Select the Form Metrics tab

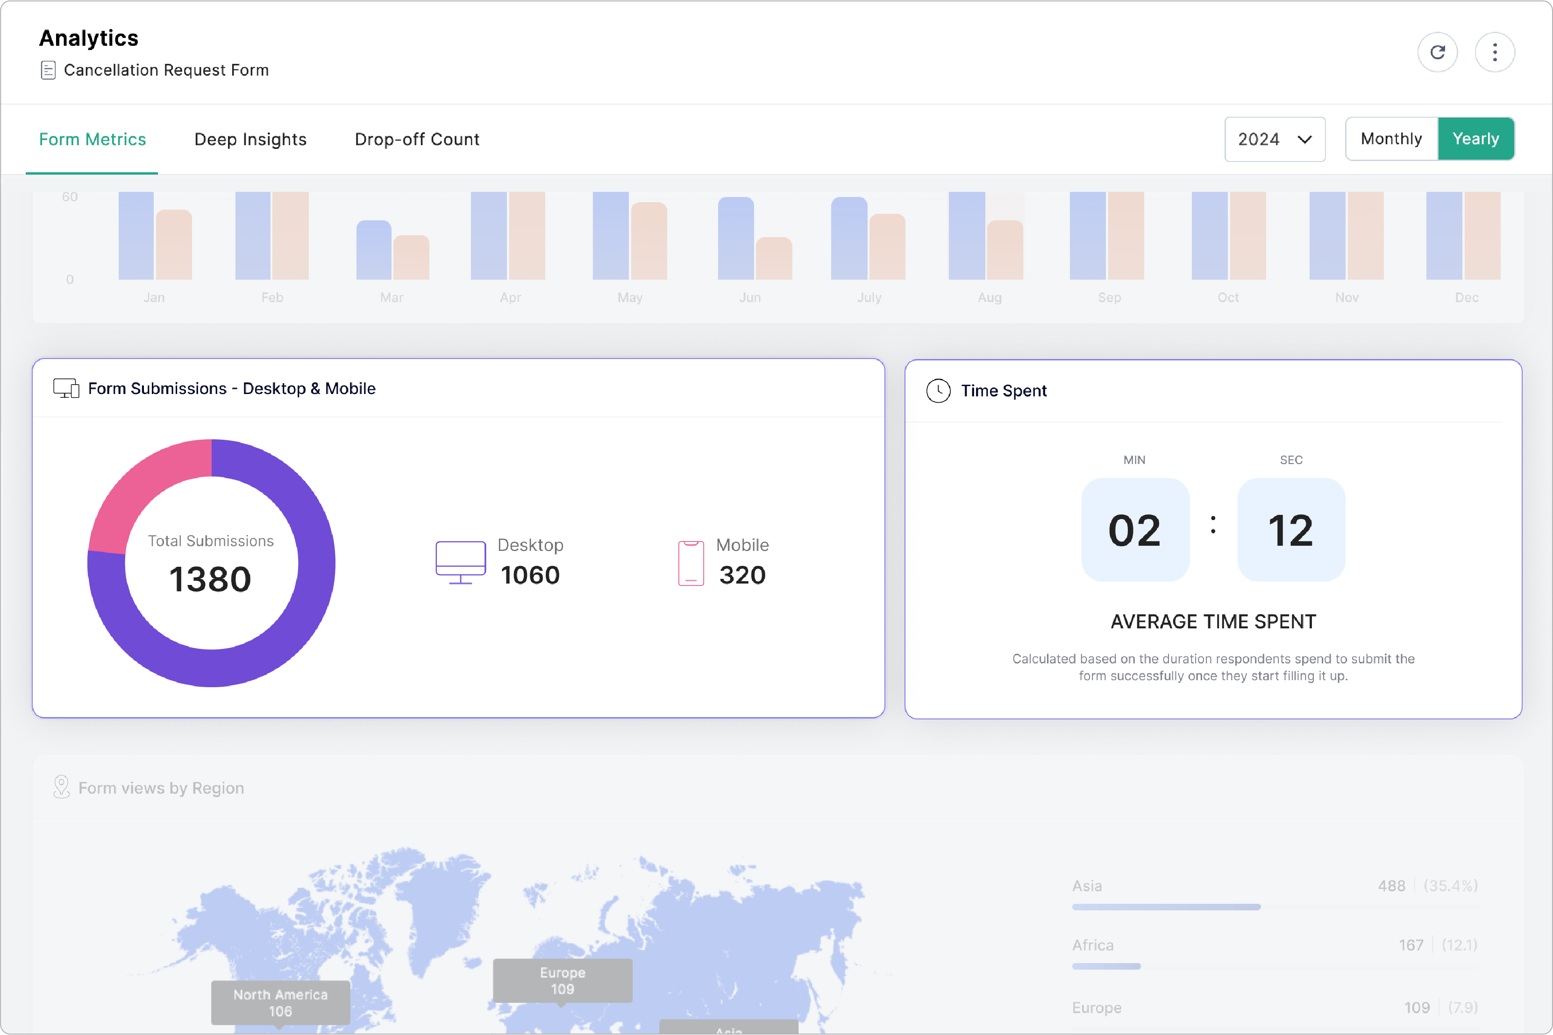(93, 139)
